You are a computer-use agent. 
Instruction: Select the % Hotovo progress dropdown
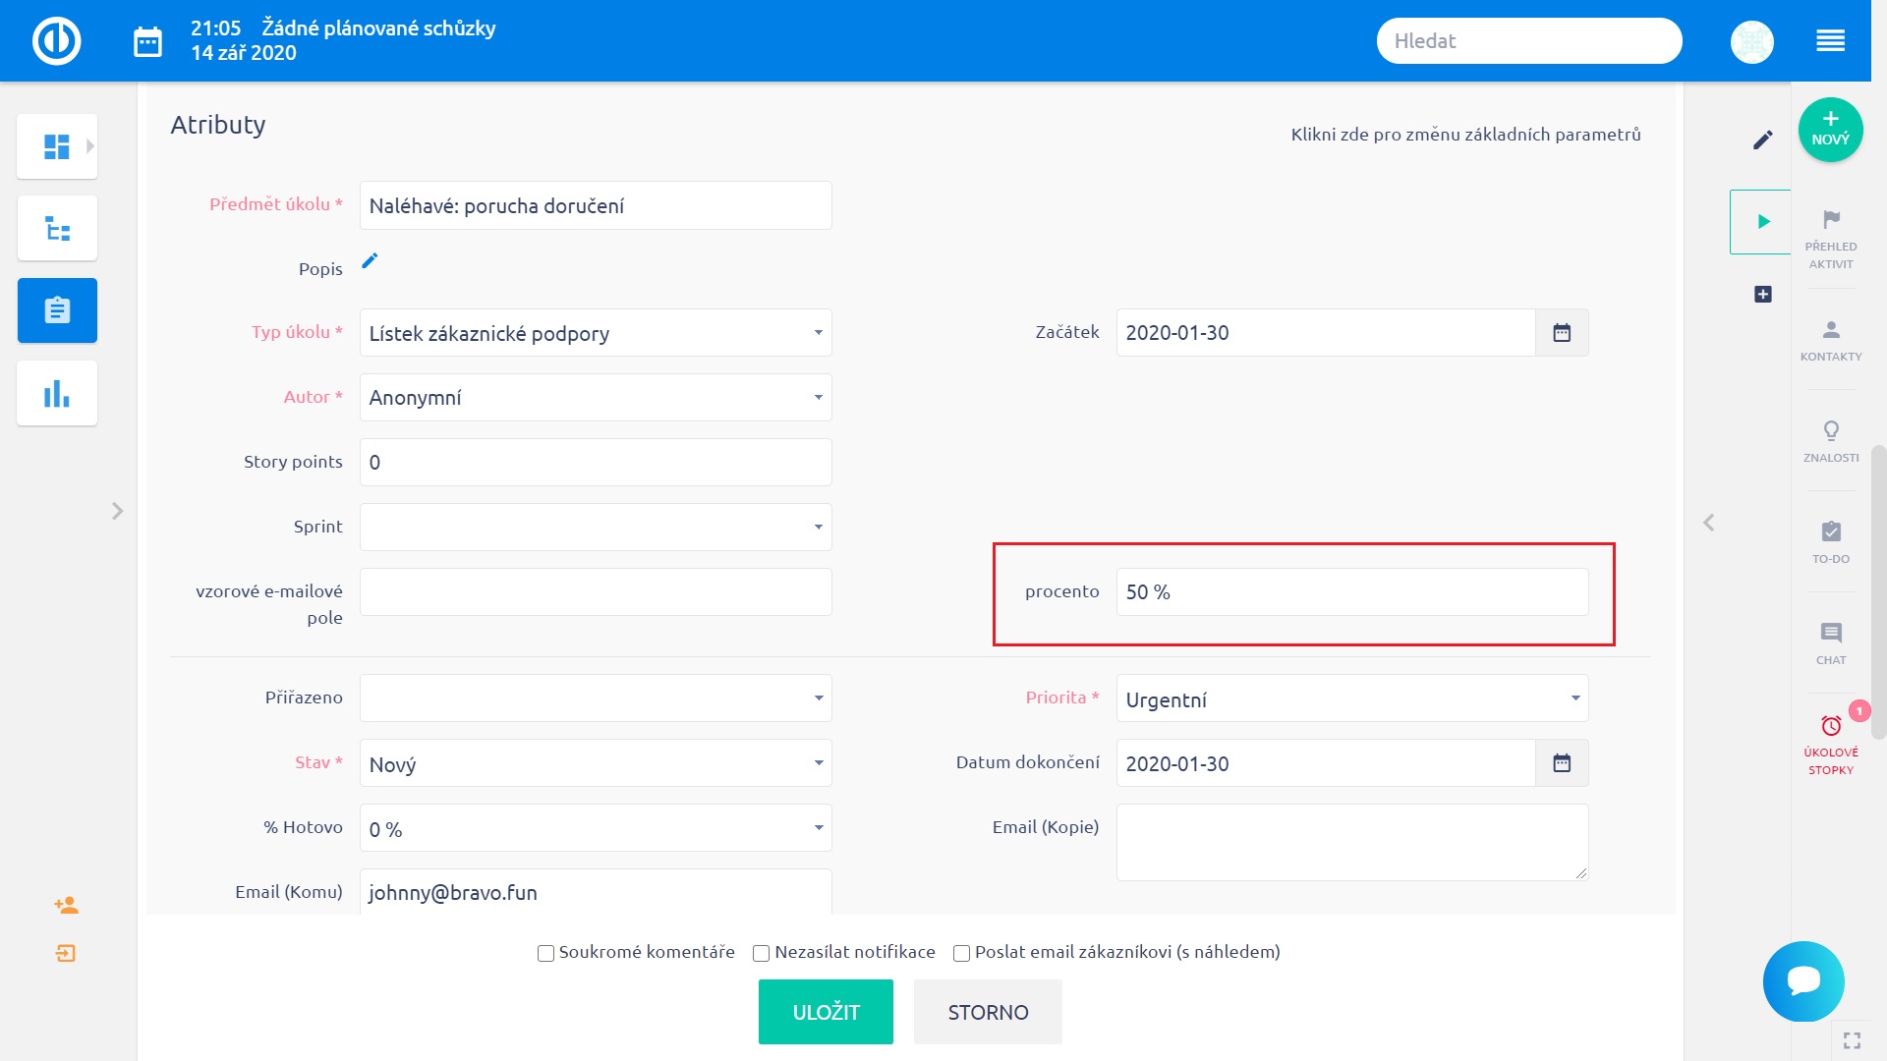pyautogui.click(x=596, y=828)
